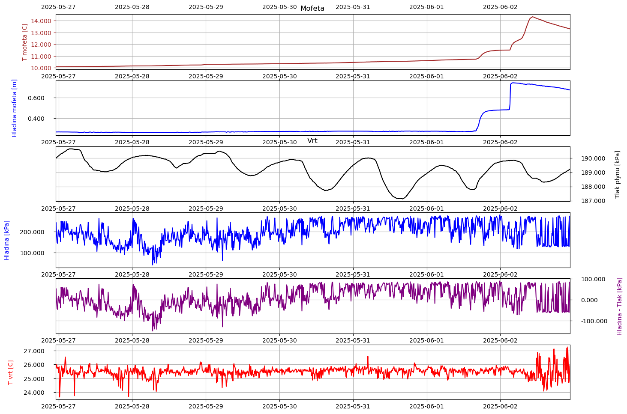
Task: Click the peak of the brown T mofeta curve
Action: point(532,17)
